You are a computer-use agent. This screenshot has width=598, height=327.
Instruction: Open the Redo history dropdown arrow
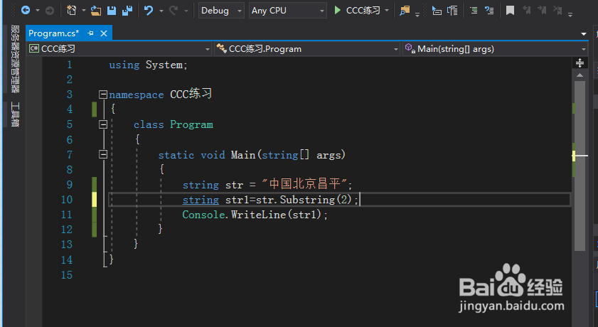tap(186, 11)
